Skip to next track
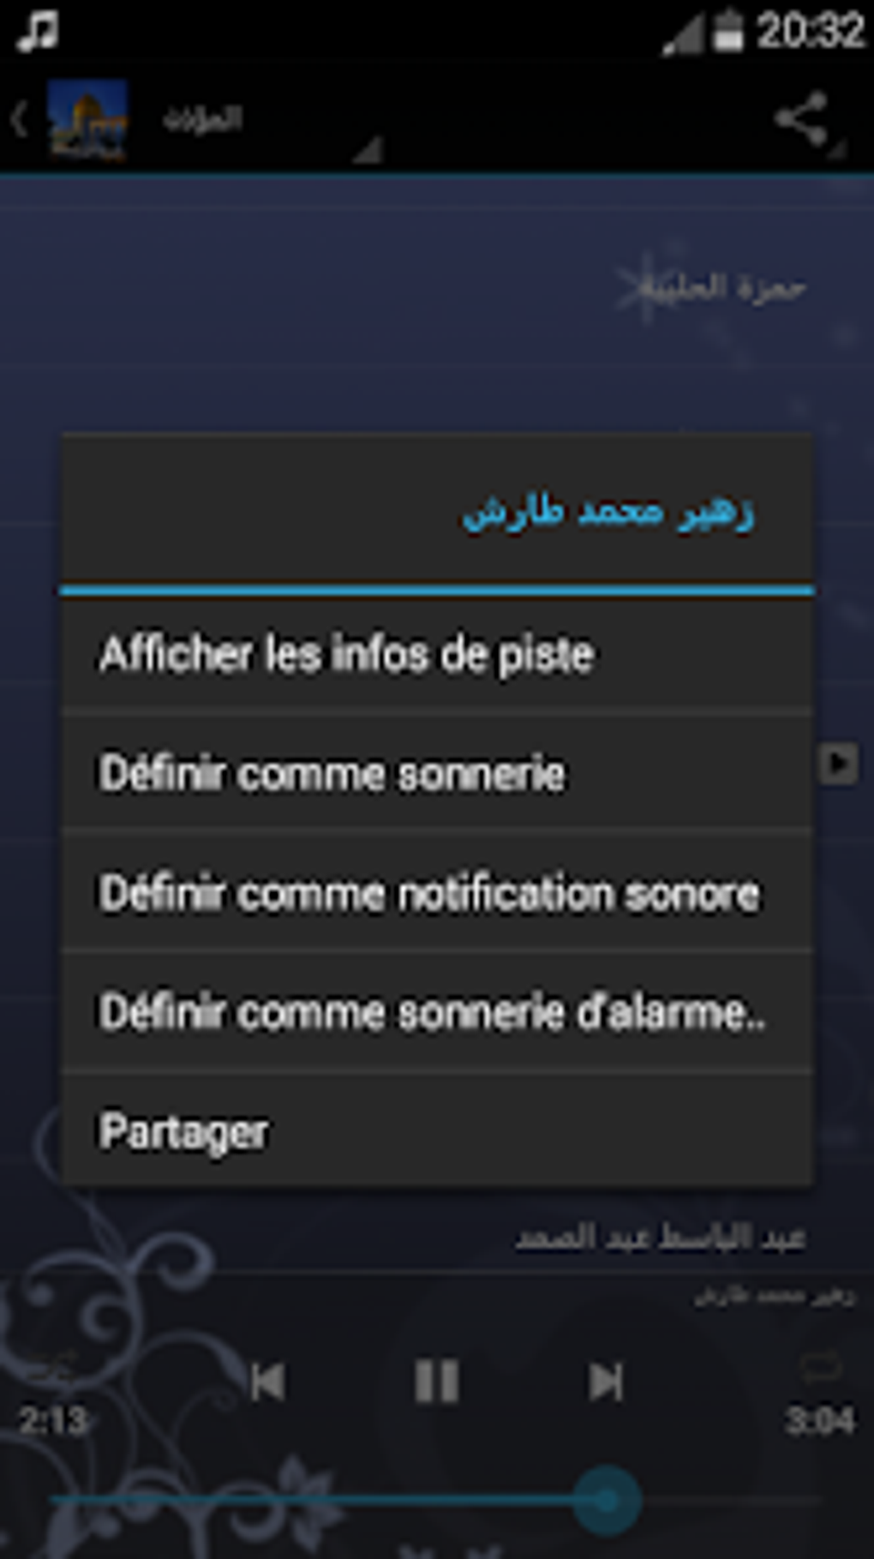The height and width of the screenshot is (1559, 874). [x=606, y=1381]
